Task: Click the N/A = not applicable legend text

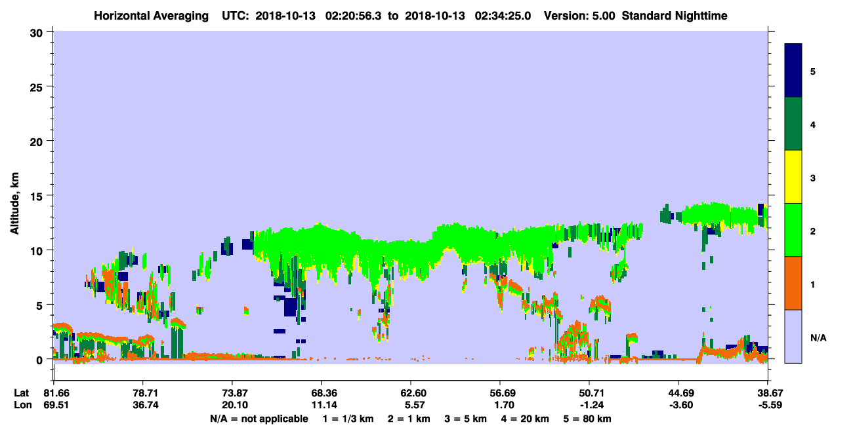Action: tap(259, 419)
